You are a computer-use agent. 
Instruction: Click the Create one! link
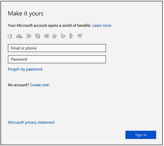coord(40,85)
